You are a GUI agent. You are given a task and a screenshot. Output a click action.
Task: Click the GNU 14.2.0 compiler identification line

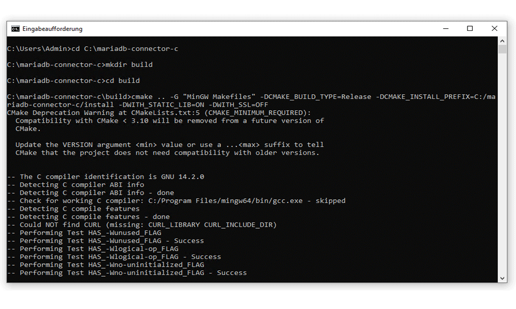[106, 177]
